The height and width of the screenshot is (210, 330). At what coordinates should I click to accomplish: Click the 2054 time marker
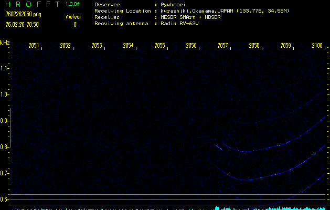(x=128, y=46)
